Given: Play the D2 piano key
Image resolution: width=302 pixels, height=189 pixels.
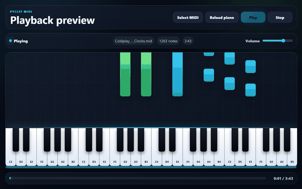Looking at the screenshot, I should tap(21, 159).
